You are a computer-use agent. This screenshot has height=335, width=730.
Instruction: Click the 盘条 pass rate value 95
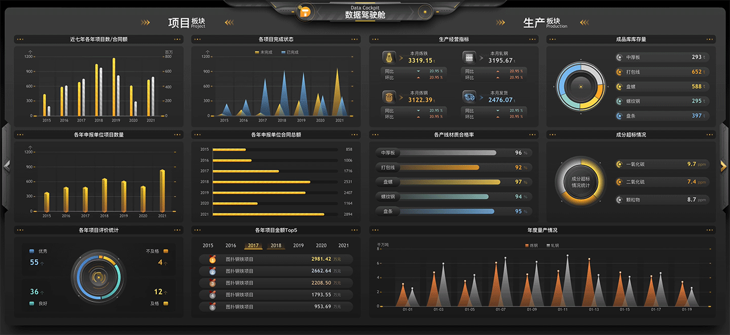518,211
